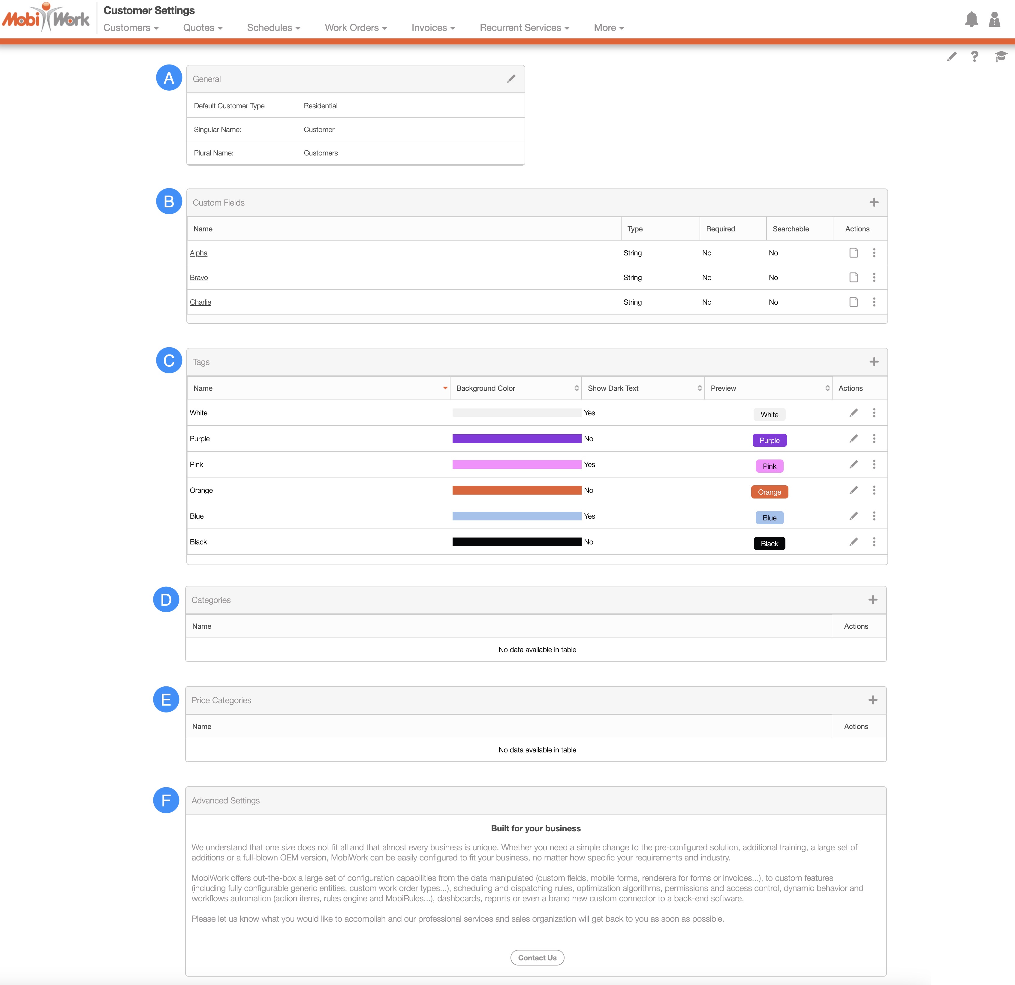
Task: Add a new price category
Action: tap(872, 700)
